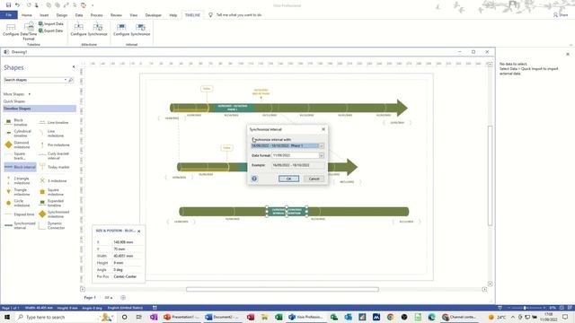
Task: Open the Document2 Word taskbar item
Action: tap(222, 317)
